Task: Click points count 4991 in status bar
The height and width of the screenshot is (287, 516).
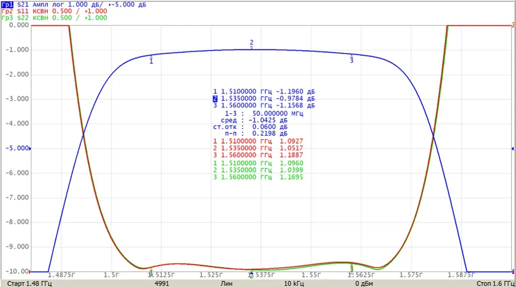Action: 162,283
